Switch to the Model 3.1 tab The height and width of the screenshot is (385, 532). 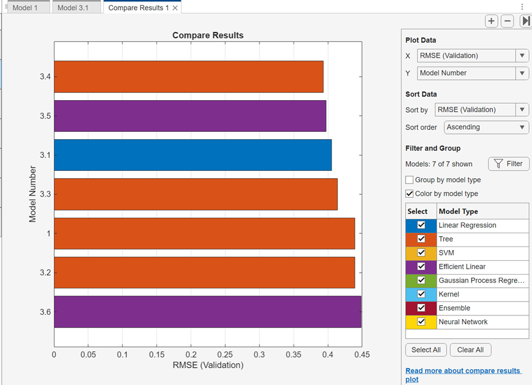coord(72,8)
